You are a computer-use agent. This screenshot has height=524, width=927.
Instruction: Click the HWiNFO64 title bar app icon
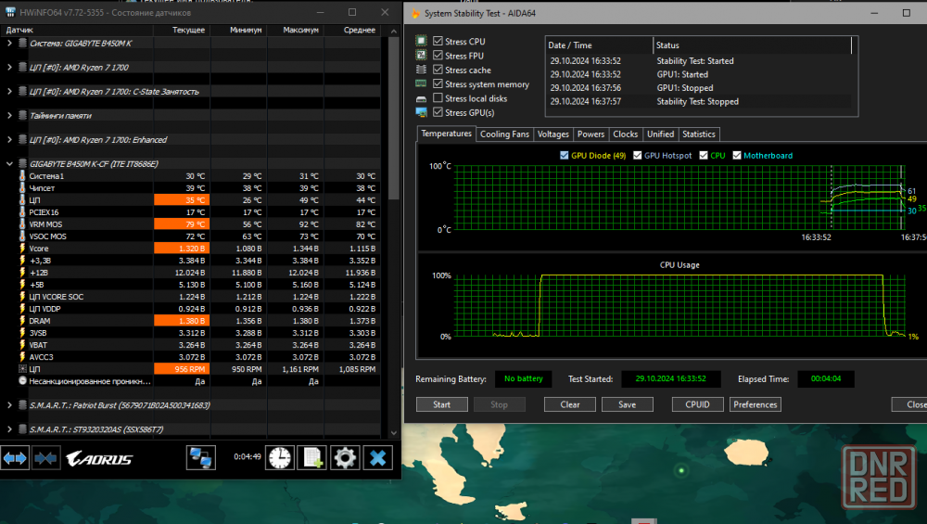[10, 12]
